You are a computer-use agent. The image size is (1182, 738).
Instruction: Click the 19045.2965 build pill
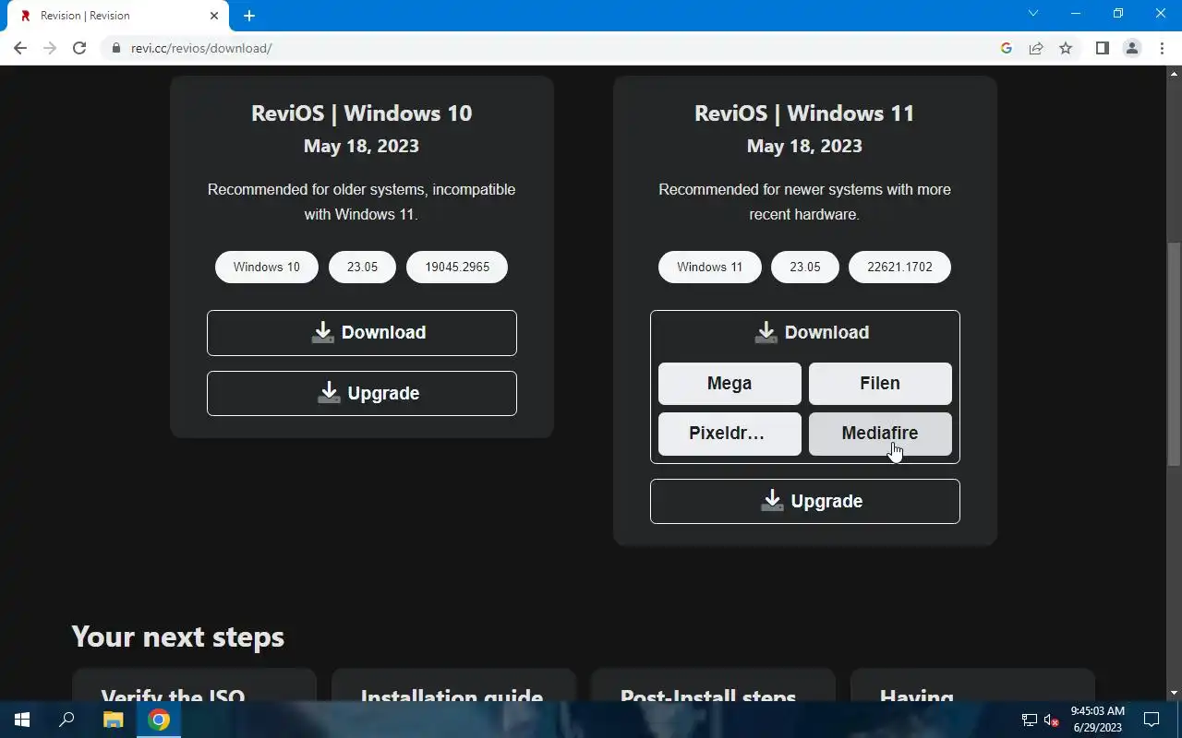[457, 268]
